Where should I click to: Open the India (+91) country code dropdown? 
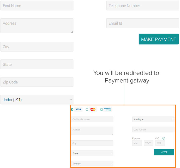37,100
